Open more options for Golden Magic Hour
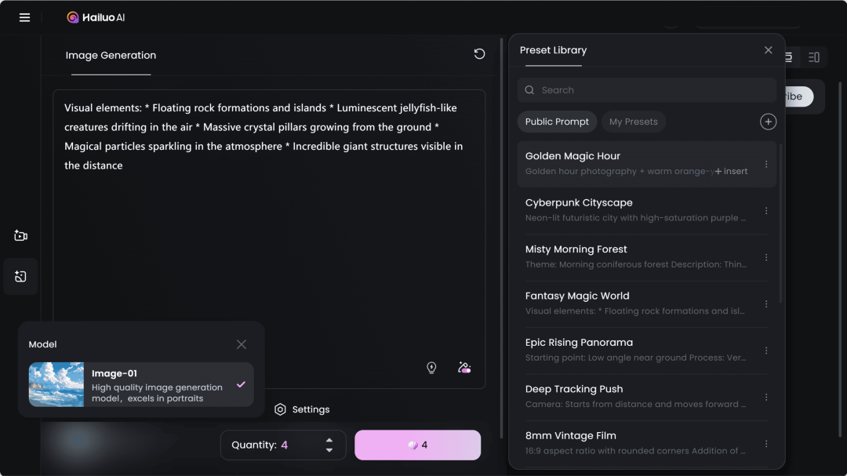The height and width of the screenshot is (476, 847). [x=766, y=164]
